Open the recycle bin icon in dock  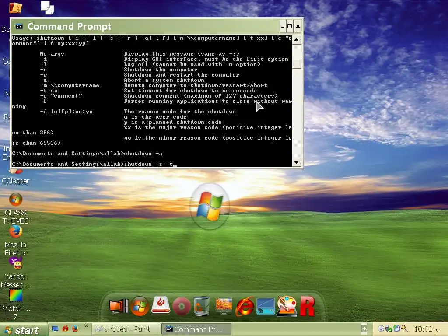click(202, 306)
